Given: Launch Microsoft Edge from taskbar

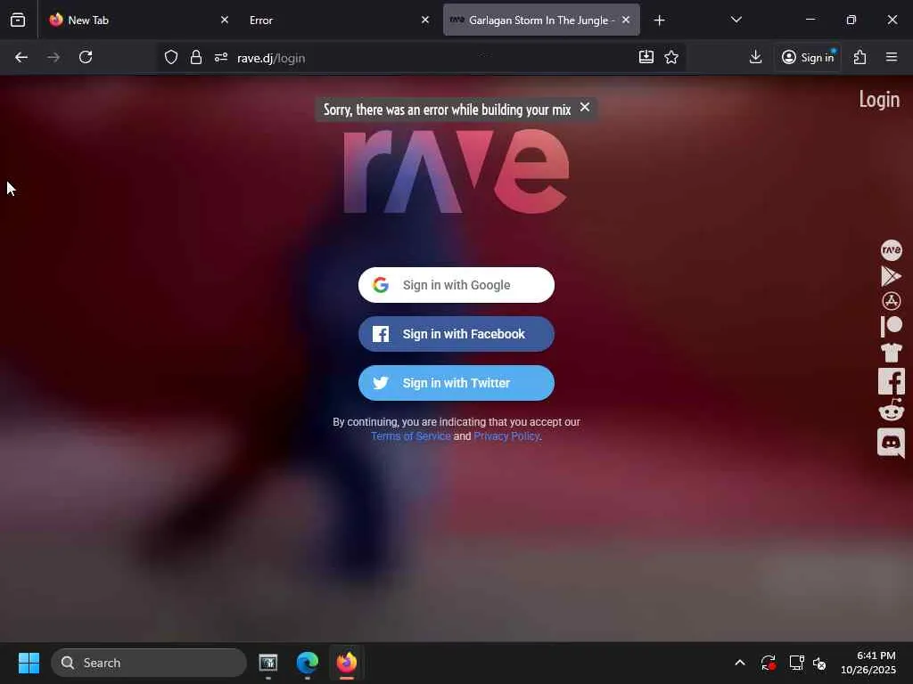Looking at the screenshot, I should point(308,663).
